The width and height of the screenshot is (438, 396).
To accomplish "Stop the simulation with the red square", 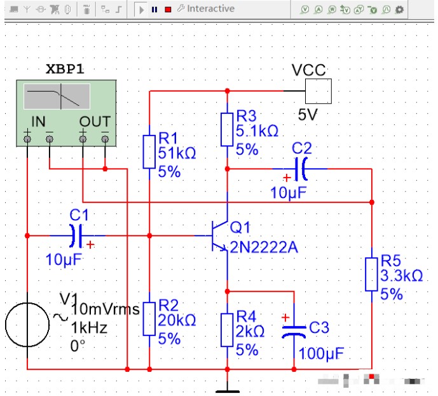I will pyautogui.click(x=168, y=10).
